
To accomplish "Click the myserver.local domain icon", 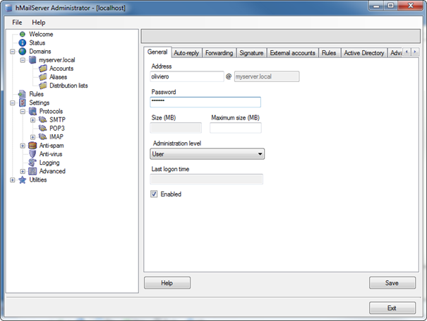I will click(32, 59).
